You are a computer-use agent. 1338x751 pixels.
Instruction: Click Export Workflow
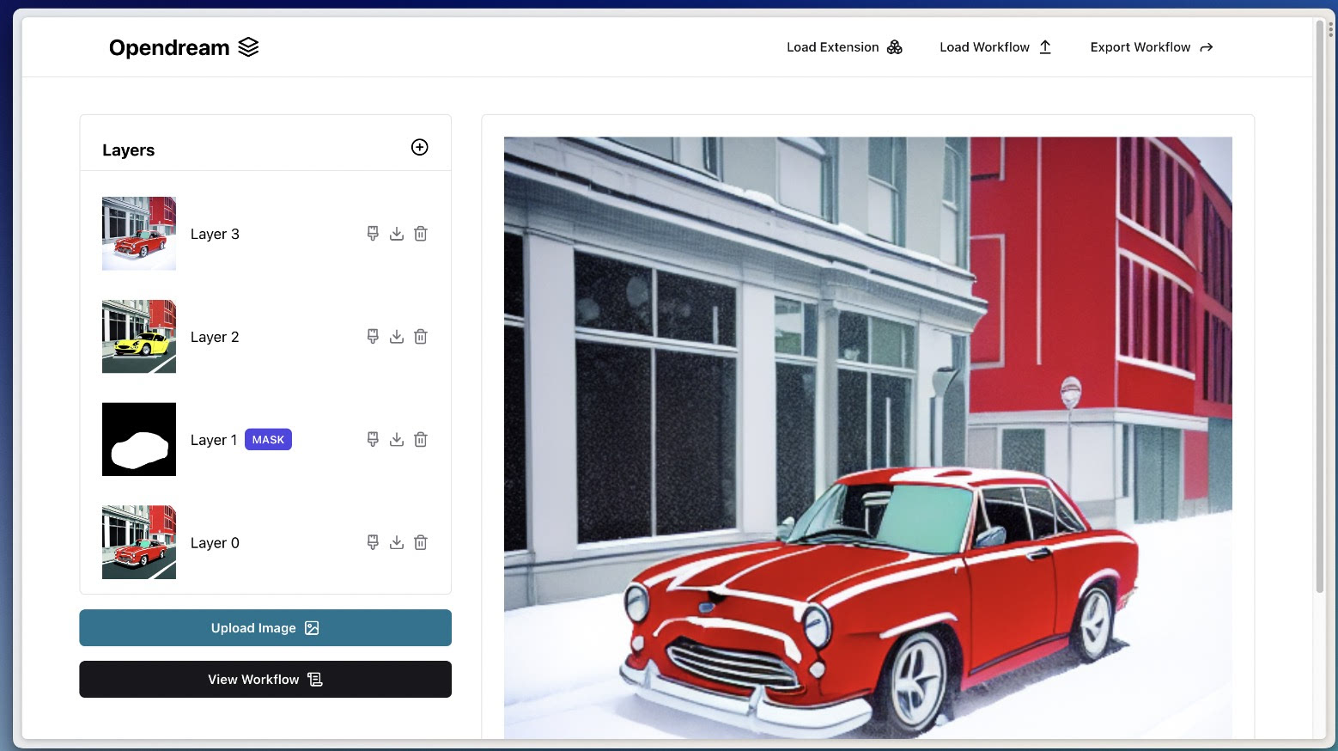tap(1152, 47)
